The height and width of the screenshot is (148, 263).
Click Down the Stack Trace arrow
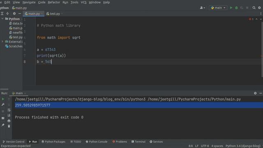click(x=9, y=104)
